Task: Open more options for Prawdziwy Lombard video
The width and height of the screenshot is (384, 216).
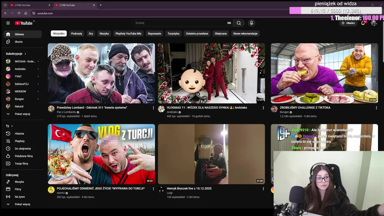Action: click(x=153, y=108)
